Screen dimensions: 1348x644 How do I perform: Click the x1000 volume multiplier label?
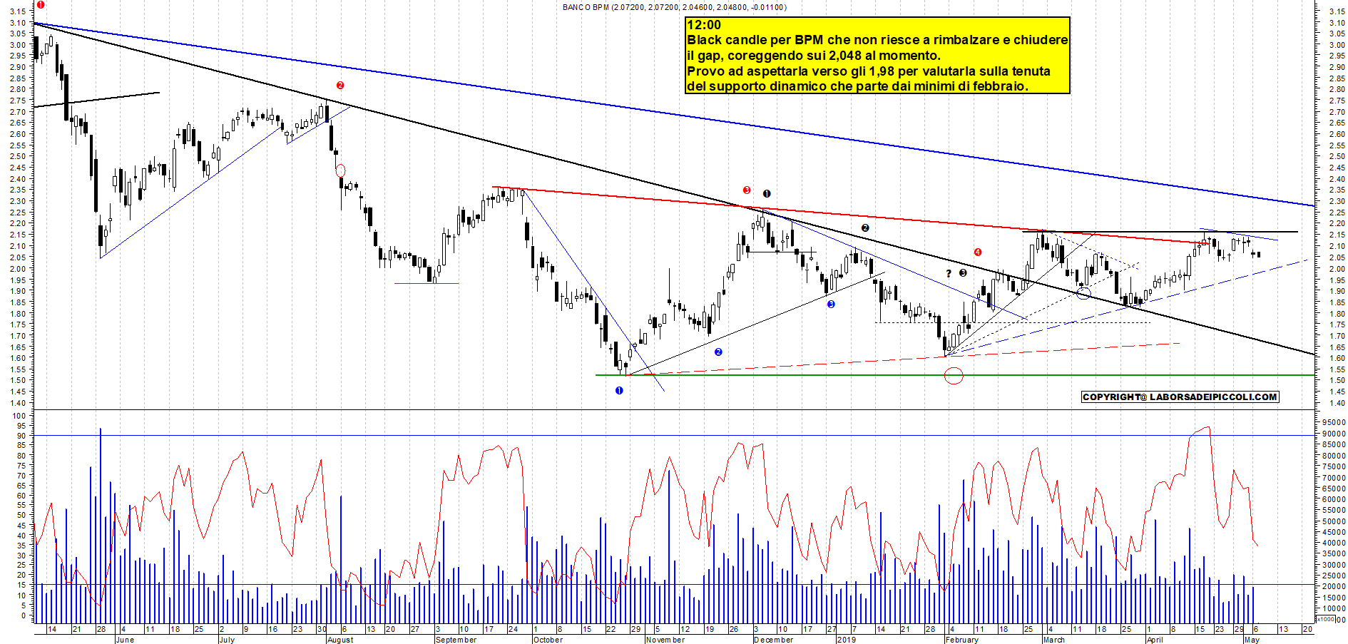1325,619
